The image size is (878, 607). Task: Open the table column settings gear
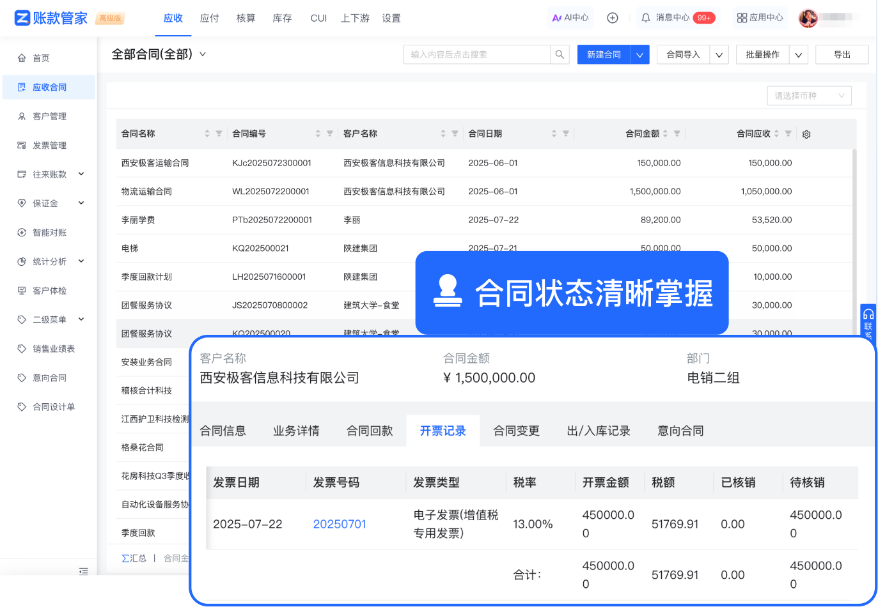pos(806,134)
